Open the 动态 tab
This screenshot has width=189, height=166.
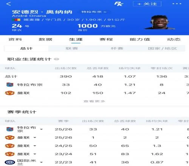pyautogui.click(x=174, y=39)
